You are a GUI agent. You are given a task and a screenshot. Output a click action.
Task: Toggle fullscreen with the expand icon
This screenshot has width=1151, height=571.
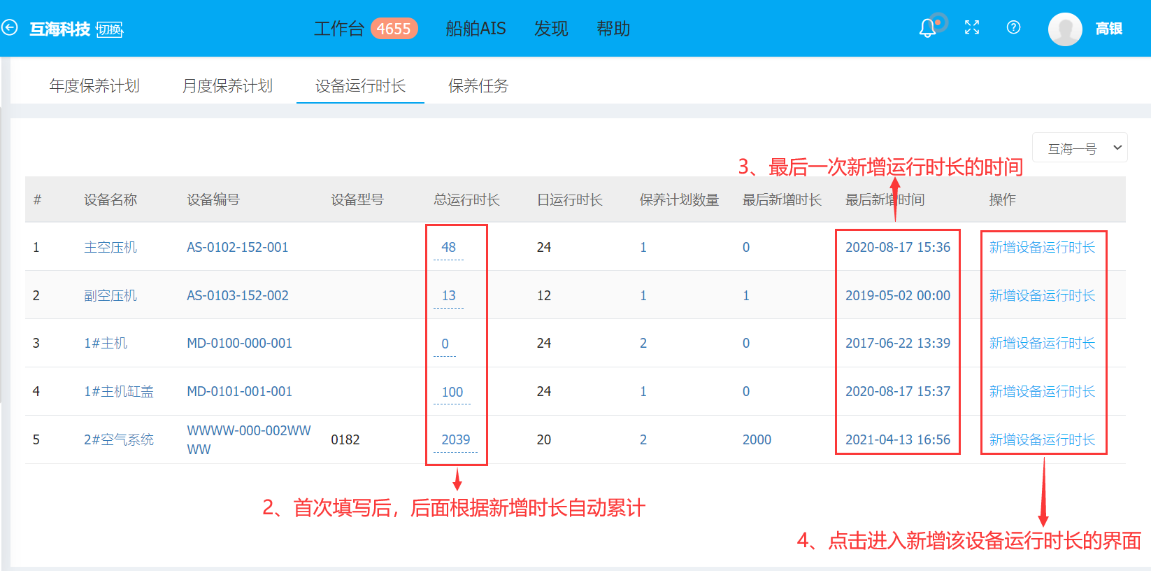[x=972, y=28]
